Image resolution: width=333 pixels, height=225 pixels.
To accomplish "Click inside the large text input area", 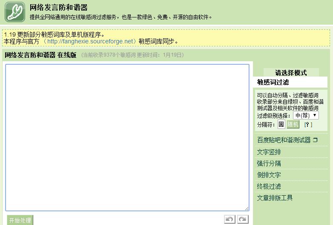I will 127,137.
